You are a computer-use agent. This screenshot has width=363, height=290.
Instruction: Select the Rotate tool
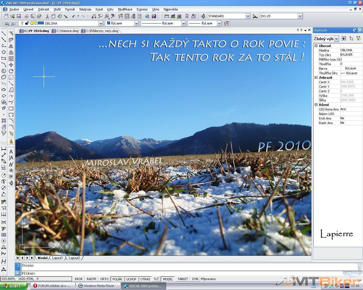tap(11, 71)
